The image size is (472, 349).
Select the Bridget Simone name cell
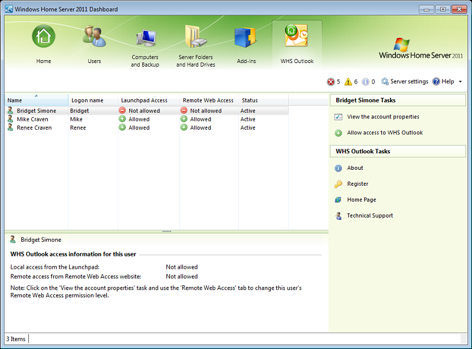[x=37, y=111]
